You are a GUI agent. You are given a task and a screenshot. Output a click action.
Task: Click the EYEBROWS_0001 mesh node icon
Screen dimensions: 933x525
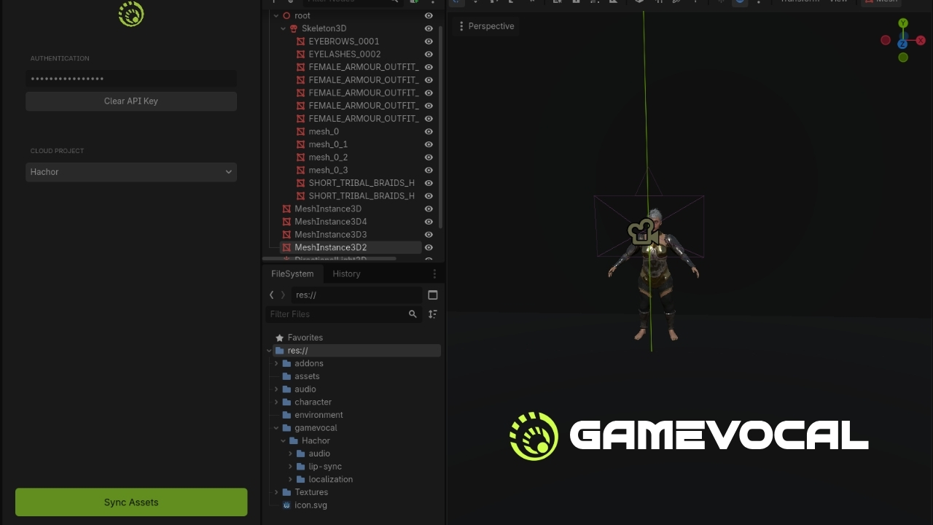tap(301, 42)
